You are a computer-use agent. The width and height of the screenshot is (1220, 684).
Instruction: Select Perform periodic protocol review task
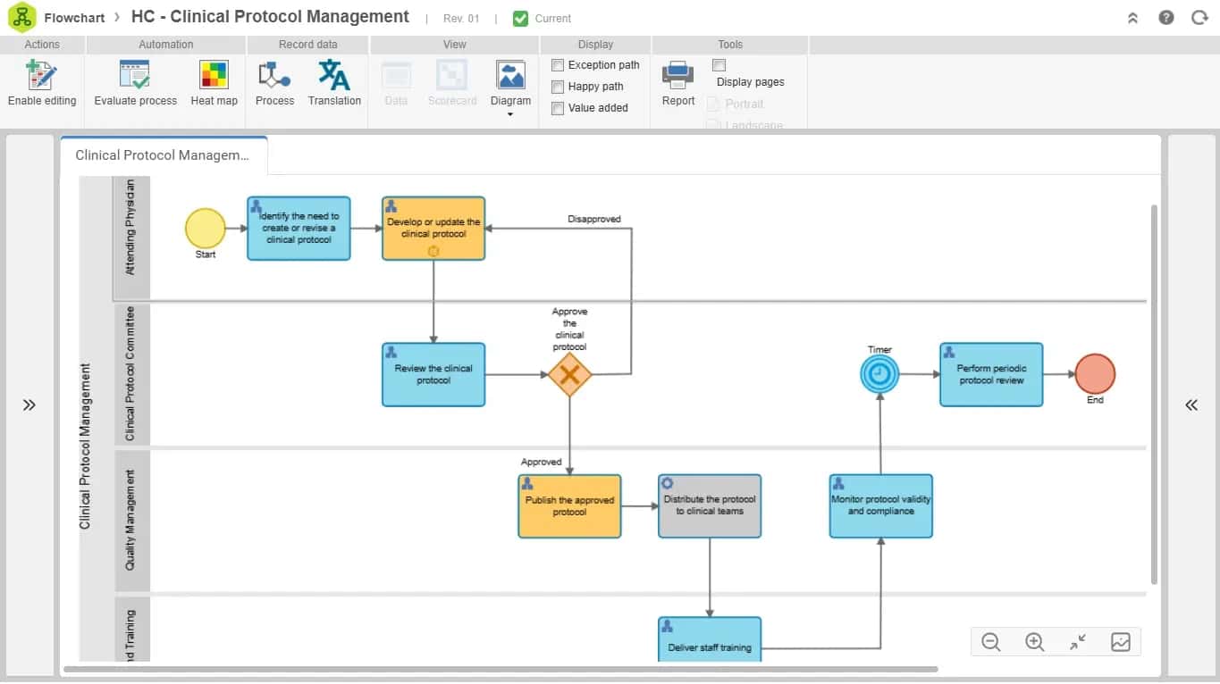point(991,375)
